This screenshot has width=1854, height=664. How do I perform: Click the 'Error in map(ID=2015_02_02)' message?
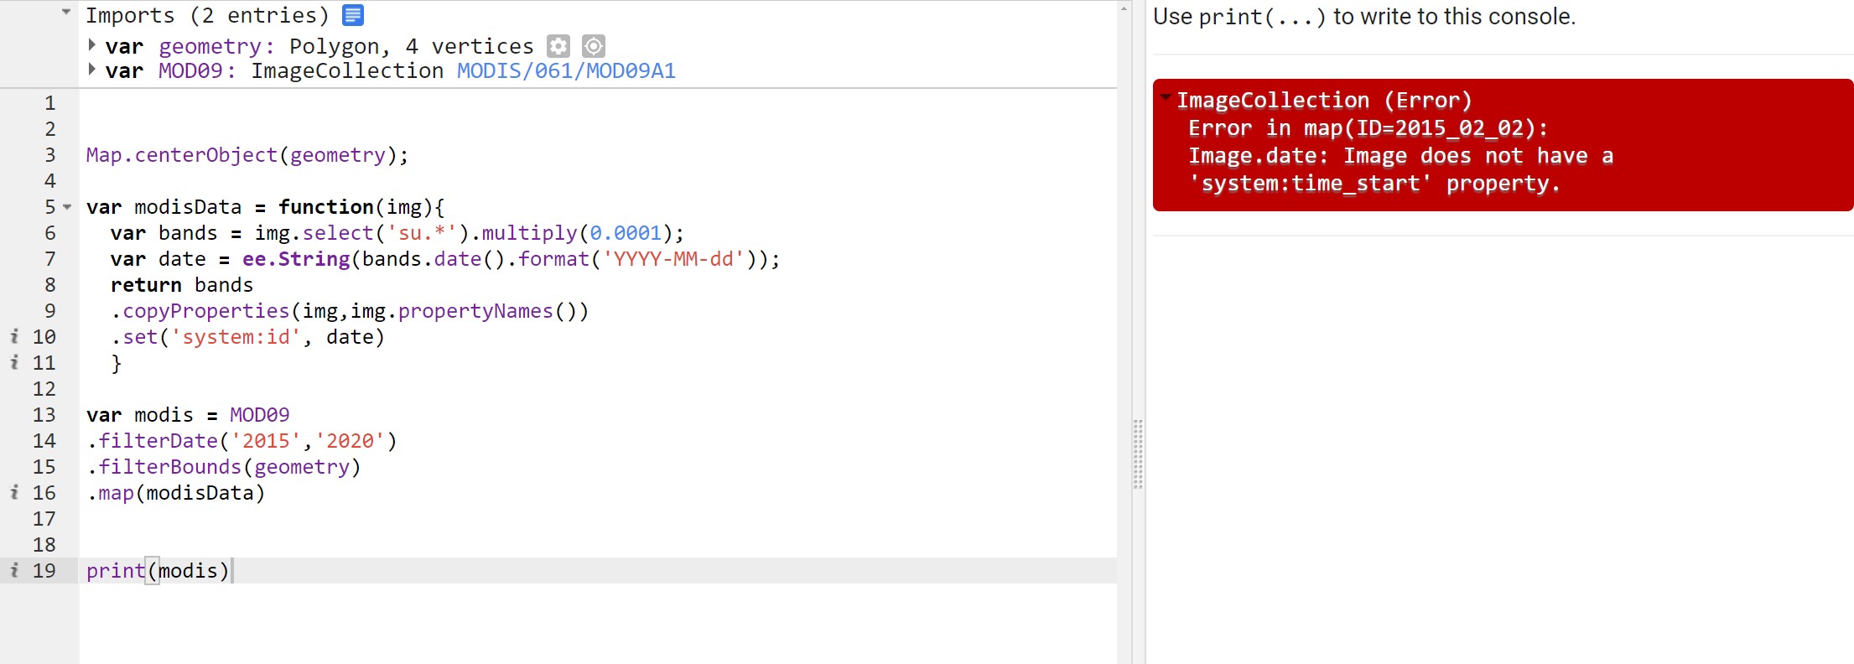[1368, 128]
